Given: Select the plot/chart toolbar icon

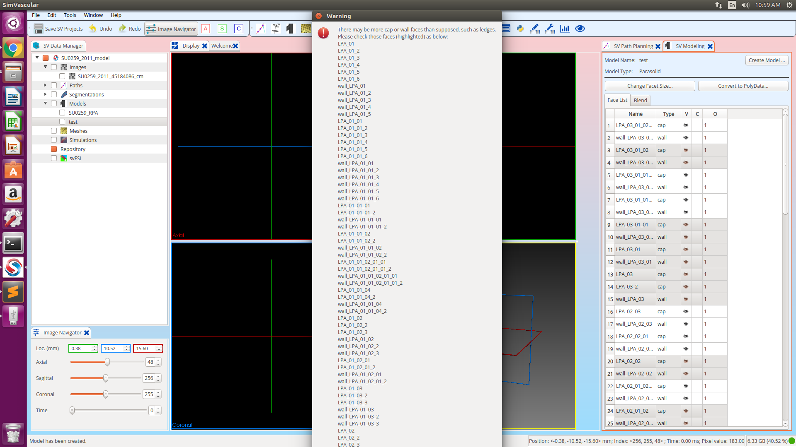Looking at the screenshot, I should 565,29.
